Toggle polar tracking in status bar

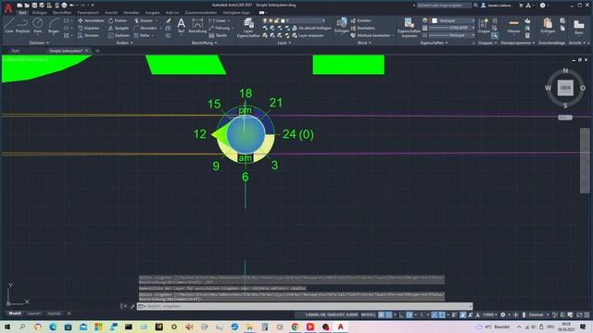coord(410,314)
